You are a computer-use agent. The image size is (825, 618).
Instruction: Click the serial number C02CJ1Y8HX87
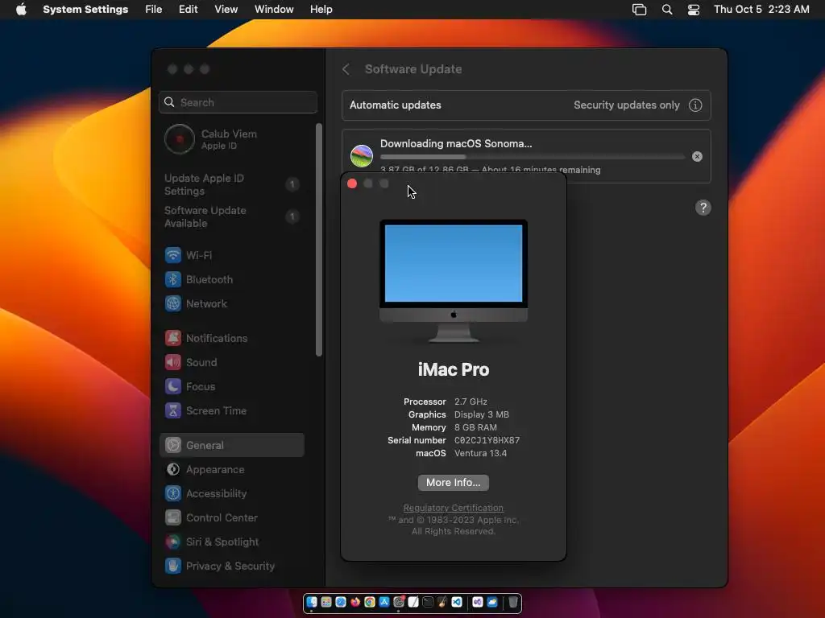[x=487, y=440]
